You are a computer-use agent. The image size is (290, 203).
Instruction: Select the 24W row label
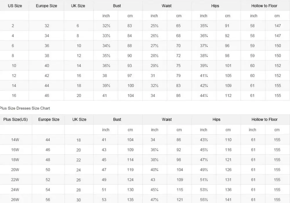[x=15, y=190]
